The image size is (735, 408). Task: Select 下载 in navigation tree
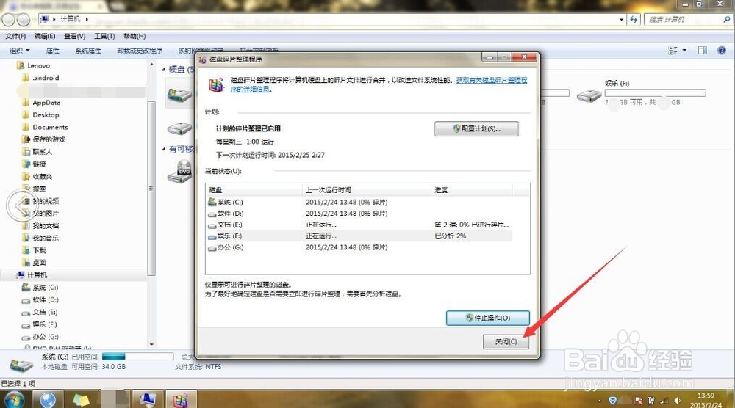[x=39, y=250]
